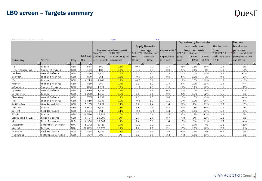Click the Genl Industrials sector cell
262x181 pixels.
[56, 104]
